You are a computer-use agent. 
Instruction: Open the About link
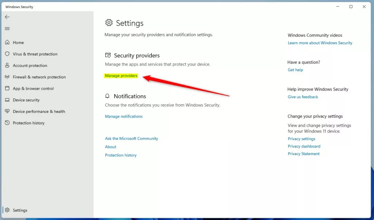[x=111, y=147]
